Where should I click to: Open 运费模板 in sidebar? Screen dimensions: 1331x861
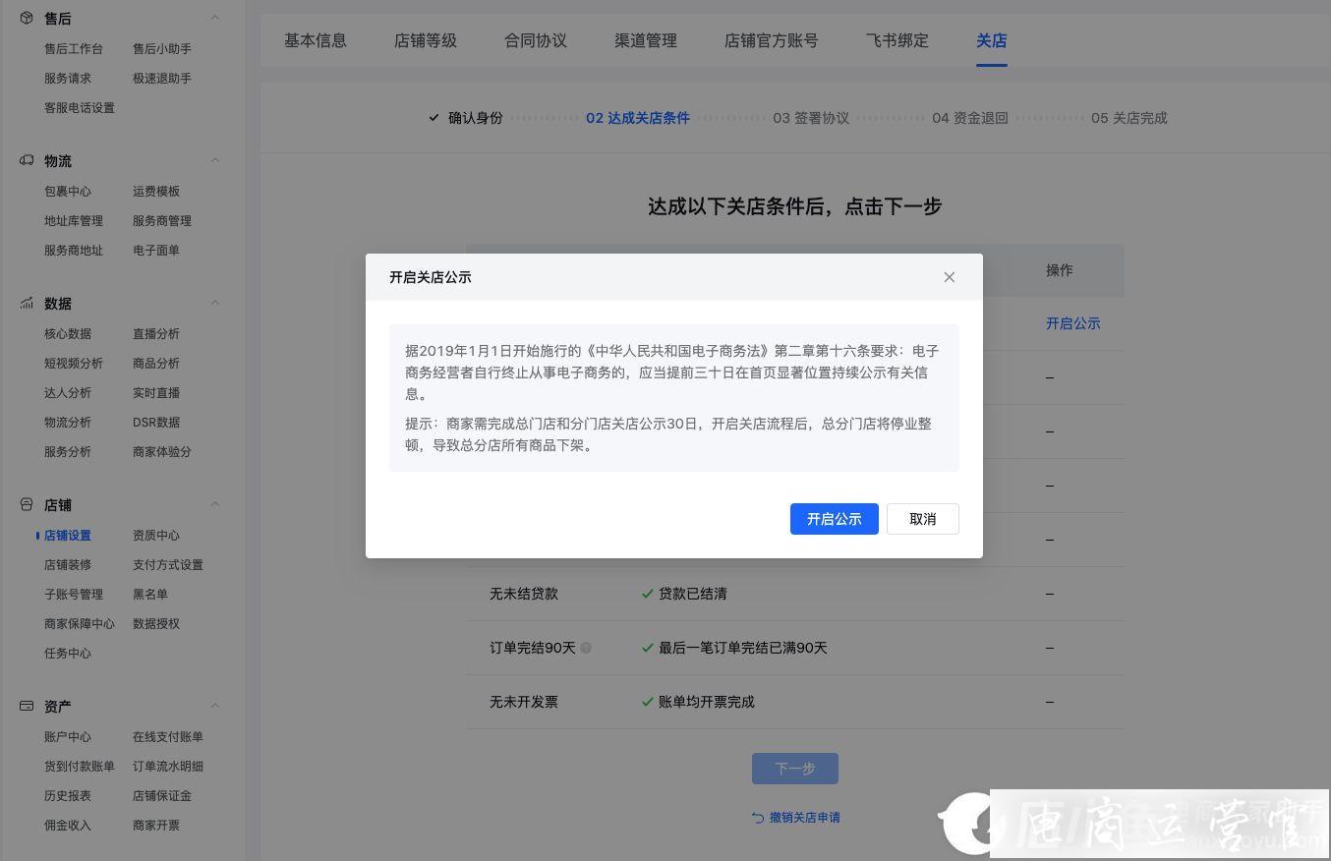[x=156, y=191]
